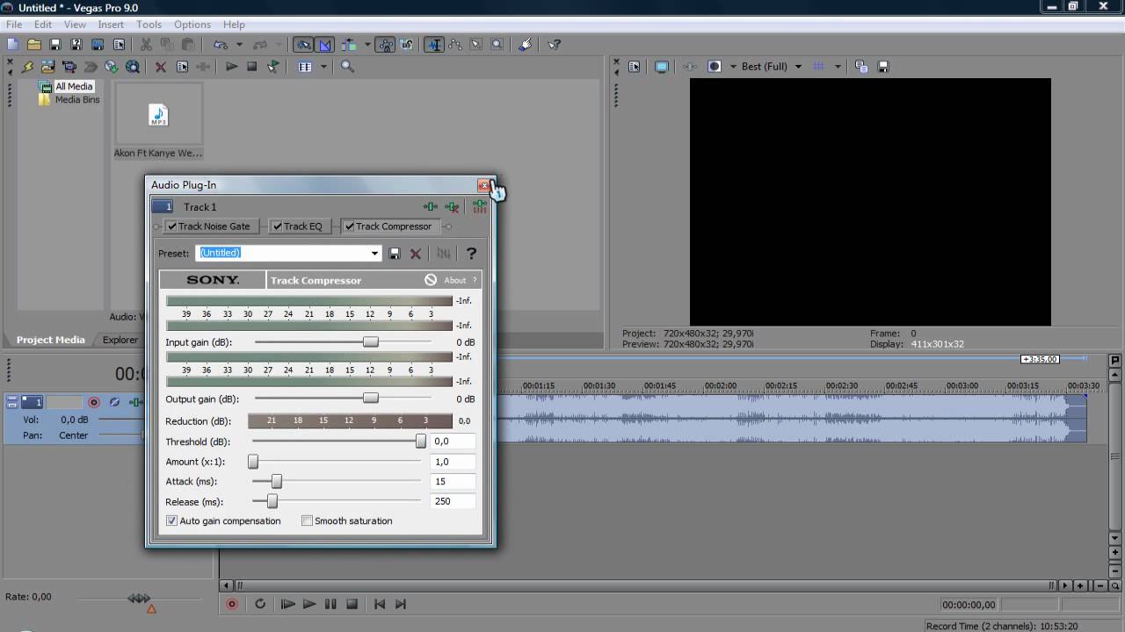Delete preset with X icon
The image size is (1125, 632).
tap(416, 254)
